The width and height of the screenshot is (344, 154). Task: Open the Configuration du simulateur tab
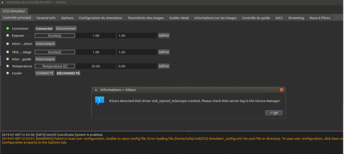click(x=101, y=18)
